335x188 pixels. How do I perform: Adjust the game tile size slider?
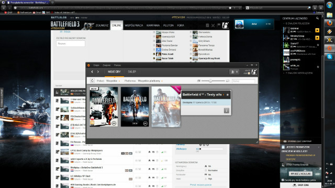tap(210, 81)
